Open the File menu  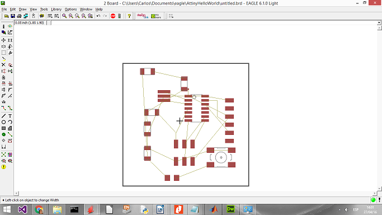(x=4, y=10)
